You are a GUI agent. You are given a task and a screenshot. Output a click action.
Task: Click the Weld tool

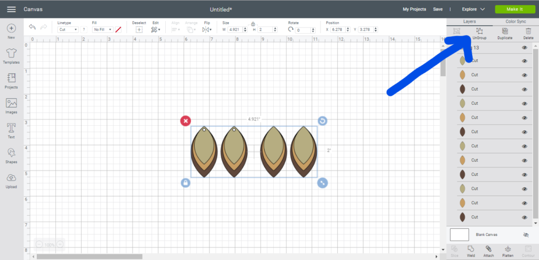click(471, 252)
